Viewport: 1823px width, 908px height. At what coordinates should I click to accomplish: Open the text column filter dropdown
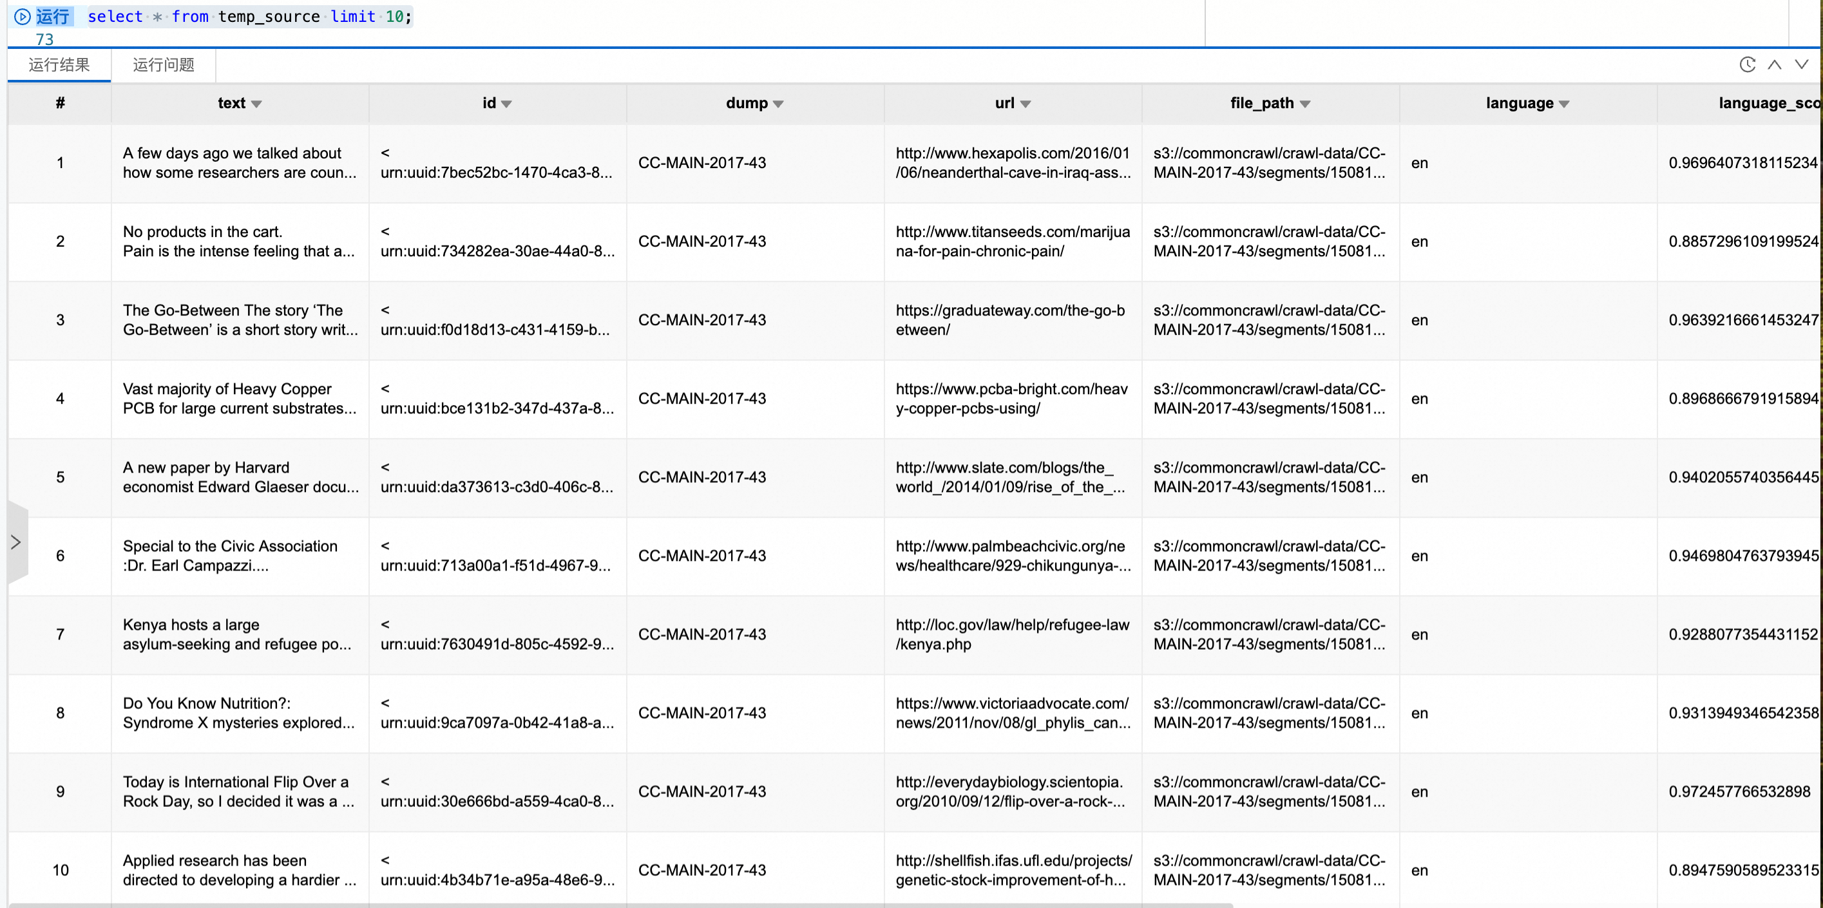coord(256,104)
